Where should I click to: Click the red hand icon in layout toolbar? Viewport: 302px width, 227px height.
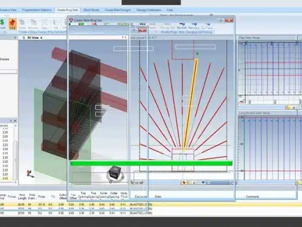pyautogui.click(x=184, y=183)
